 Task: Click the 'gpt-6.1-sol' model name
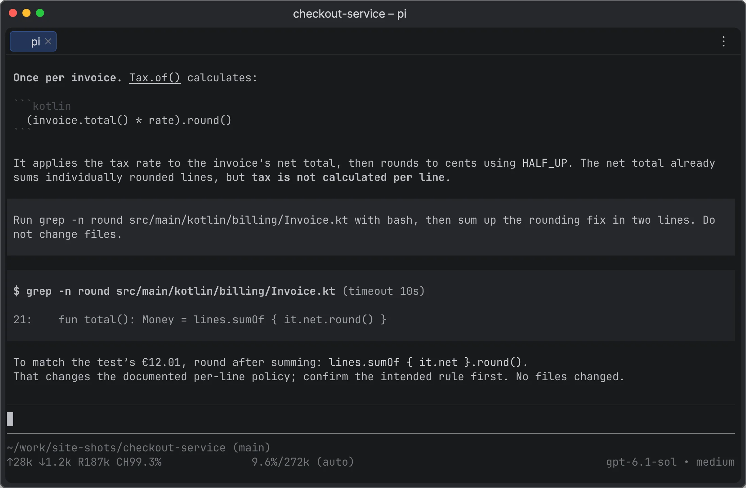tap(641, 462)
